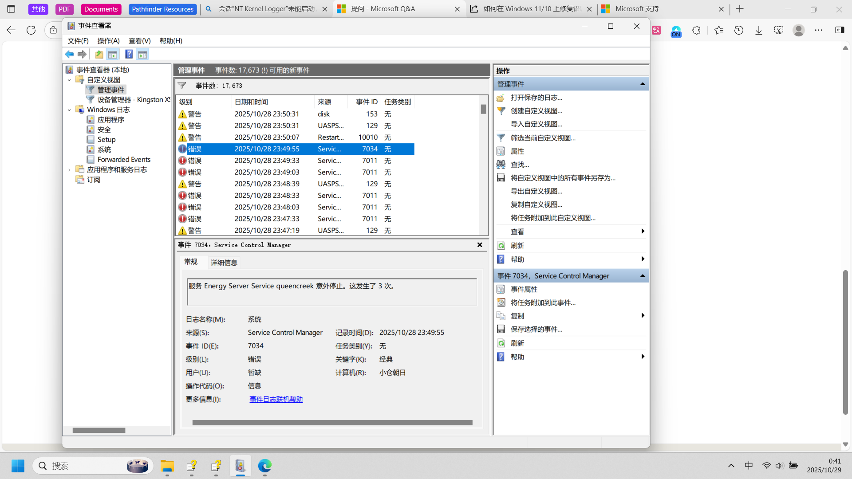
Task: Open Help via the blue question toolbar icon
Action: (x=129, y=54)
